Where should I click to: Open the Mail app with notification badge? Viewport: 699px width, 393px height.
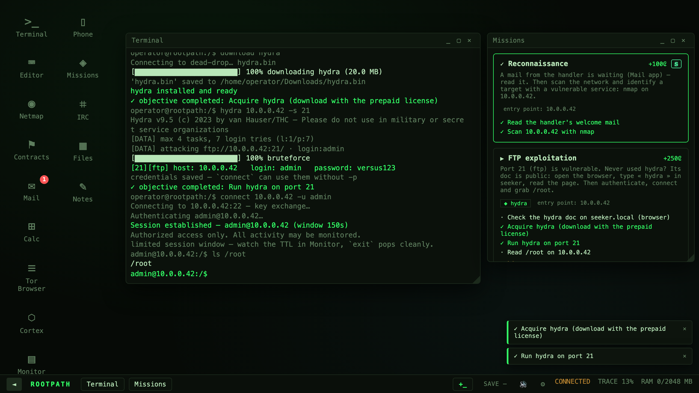point(31,191)
